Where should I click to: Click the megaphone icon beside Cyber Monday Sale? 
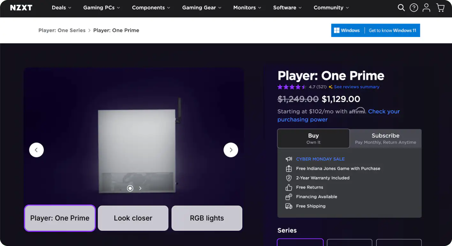[x=289, y=159]
